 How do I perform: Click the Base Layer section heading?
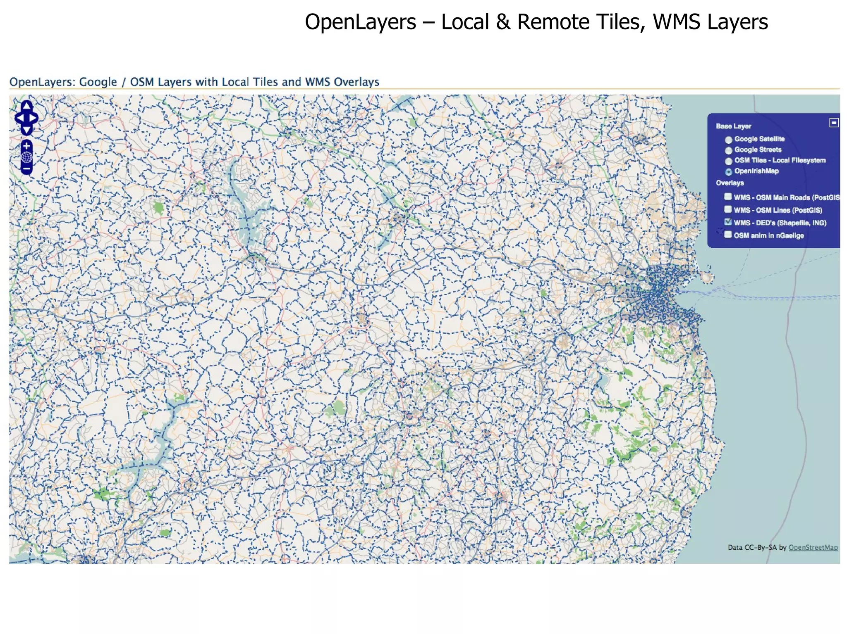coord(733,126)
